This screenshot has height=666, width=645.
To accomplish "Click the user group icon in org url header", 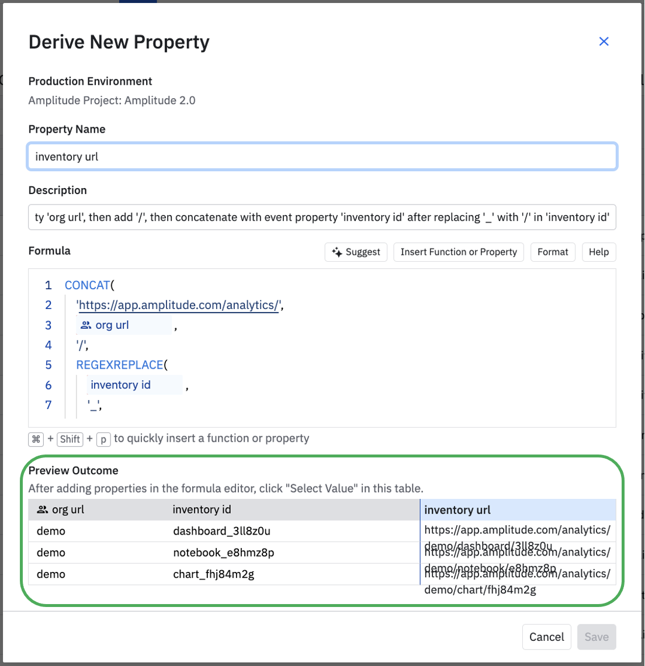I will pyautogui.click(x=42, y=509).
